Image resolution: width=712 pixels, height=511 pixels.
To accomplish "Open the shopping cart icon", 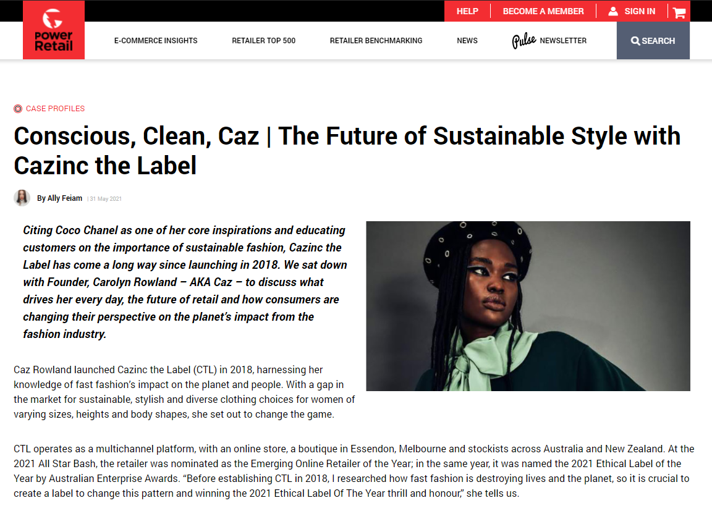I will point(679,12).
